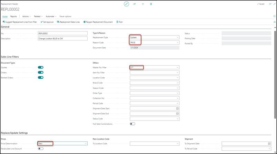Open the Automate menu

pyautogui.click(x=51, y=16)
